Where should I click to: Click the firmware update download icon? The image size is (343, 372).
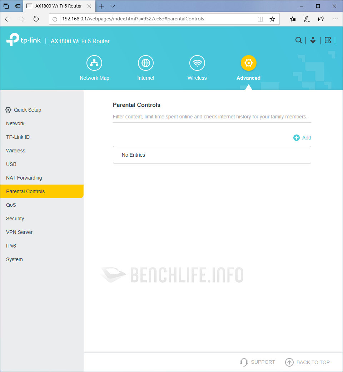pyautogui.click(x=313, y=40)
